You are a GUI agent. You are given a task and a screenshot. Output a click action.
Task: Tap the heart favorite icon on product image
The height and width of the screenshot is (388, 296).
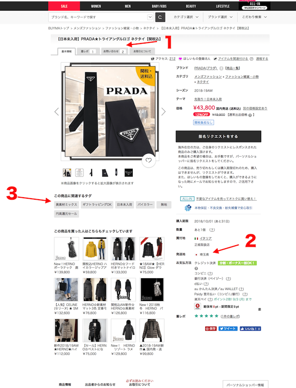148,160
